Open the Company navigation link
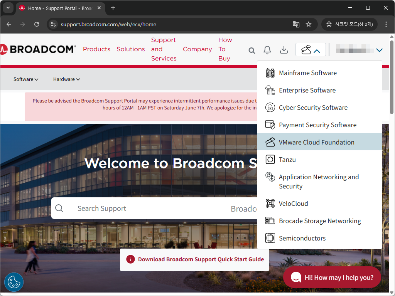Screen dimensions: 395x296 [197, 49]
